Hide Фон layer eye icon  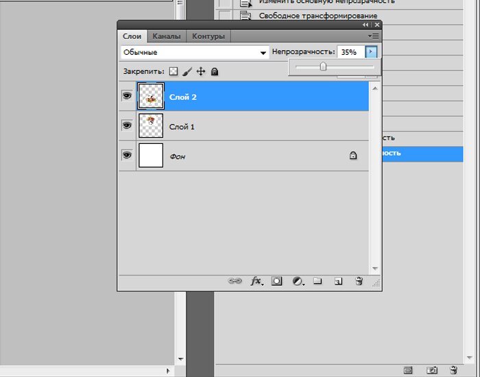click(x=127, y=155)
